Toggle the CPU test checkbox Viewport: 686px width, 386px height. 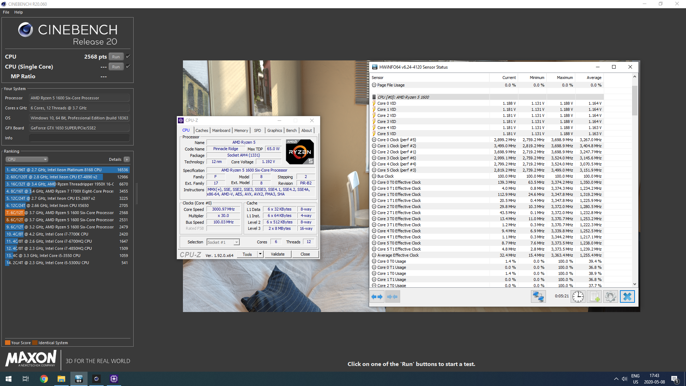(128, 56)
